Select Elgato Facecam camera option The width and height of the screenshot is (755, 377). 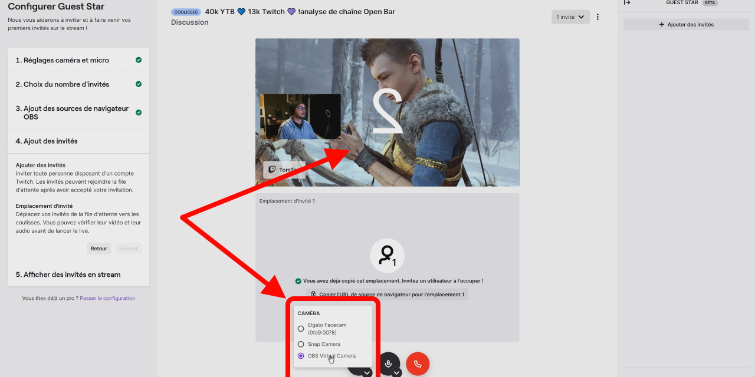[301, 329]
